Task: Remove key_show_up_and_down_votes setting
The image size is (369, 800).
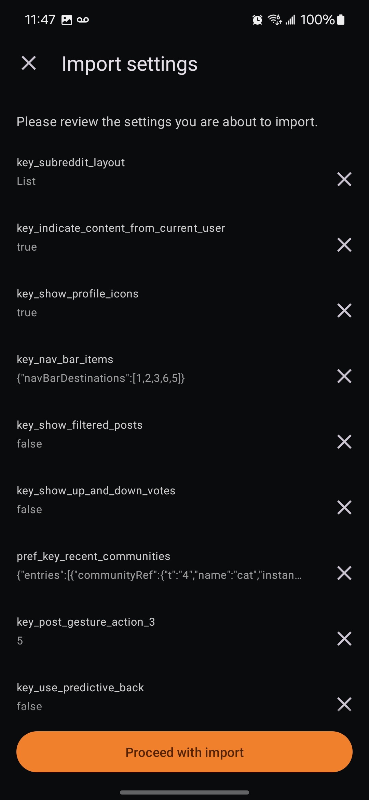Action: (344, 507)
